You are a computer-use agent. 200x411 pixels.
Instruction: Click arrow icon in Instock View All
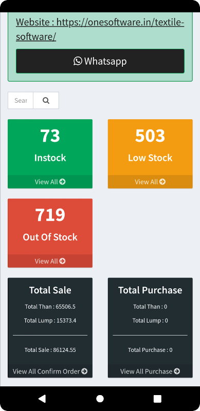click(x=62, y=182)
